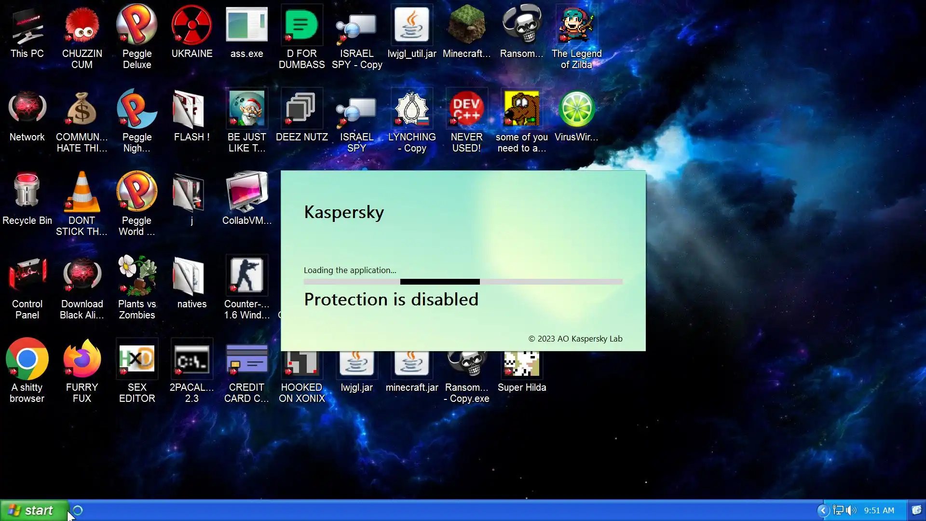Click the Kaspersky loading progress bar
926x521 pixels.
pos(463,282)
